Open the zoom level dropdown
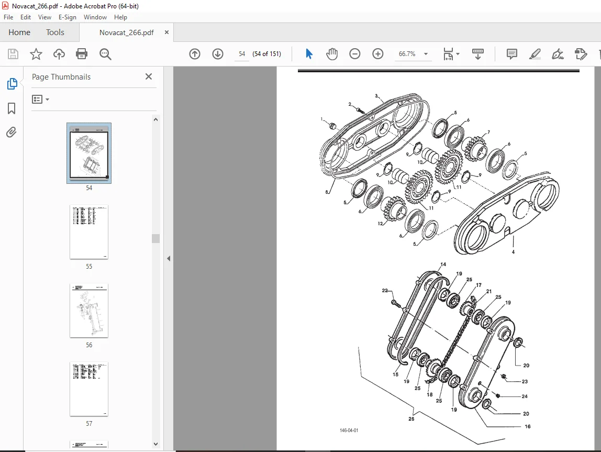The width and height of the screenshot is (601, 452). (426, 54)
